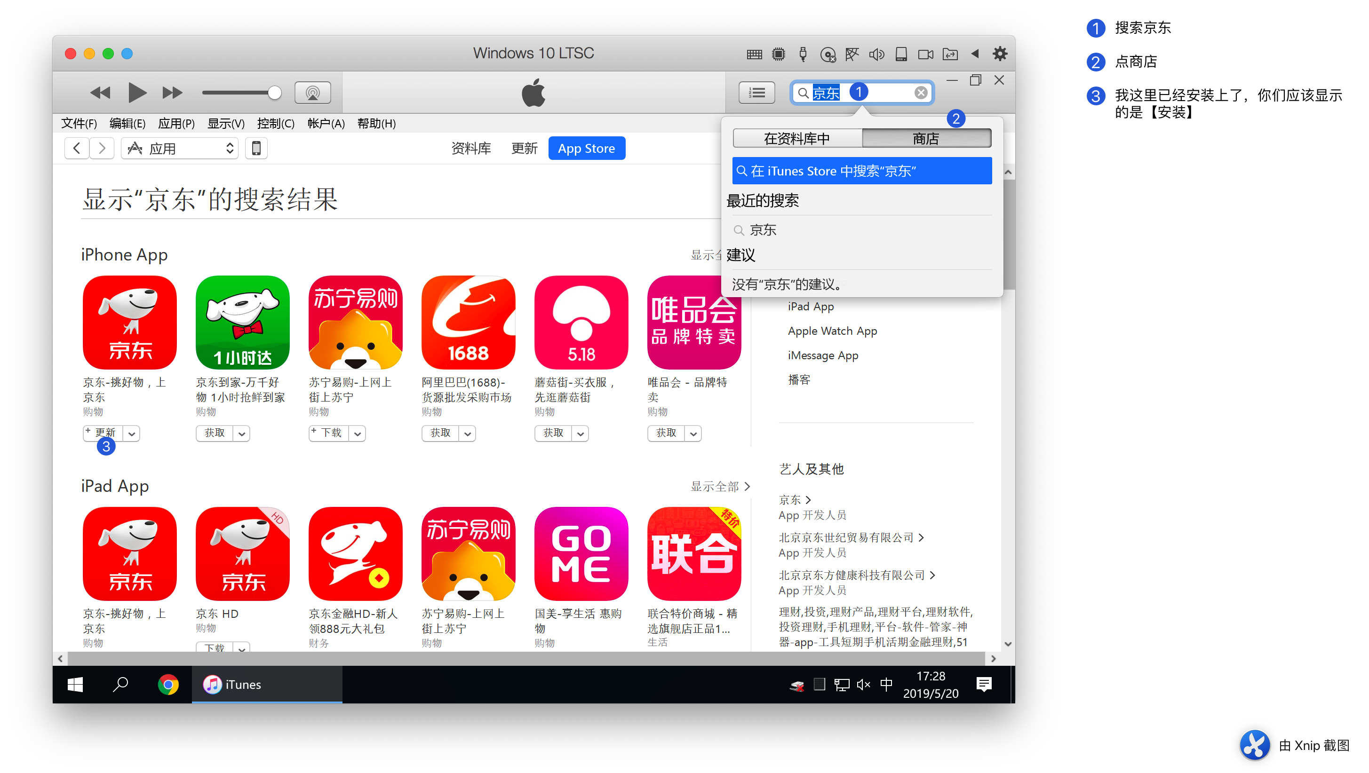
Task: Select recent search 京东
Action: click(763, 230)
